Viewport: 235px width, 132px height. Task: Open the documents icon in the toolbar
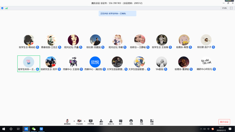coord(141,122)
